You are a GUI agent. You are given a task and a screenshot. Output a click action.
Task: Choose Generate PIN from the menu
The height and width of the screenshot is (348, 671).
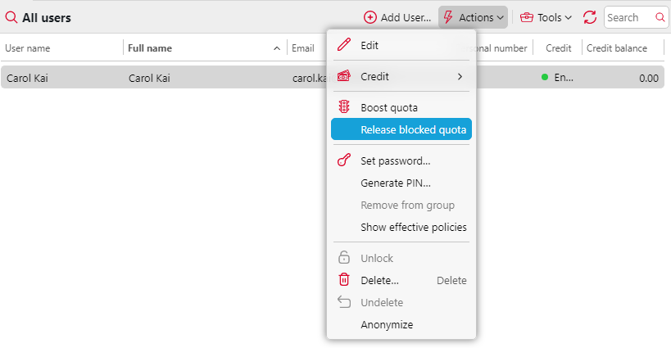pyautogui.click(x=395, y=183)
